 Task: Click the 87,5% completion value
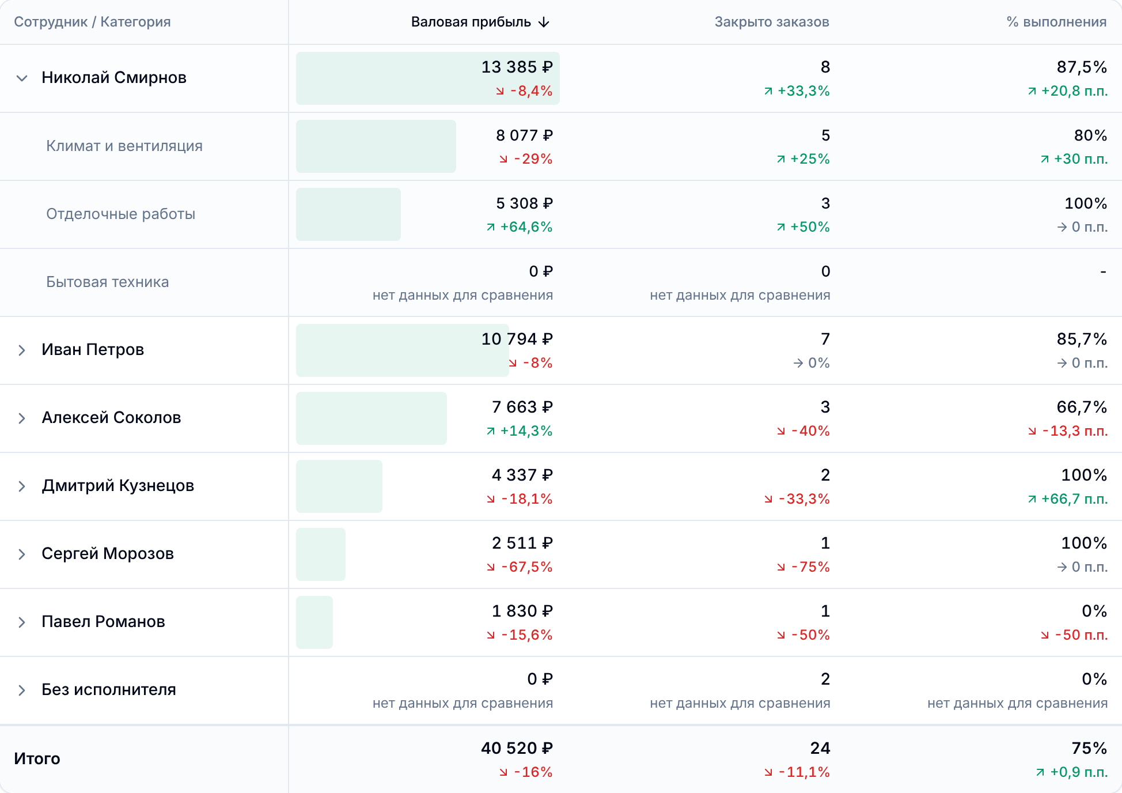1082,67
